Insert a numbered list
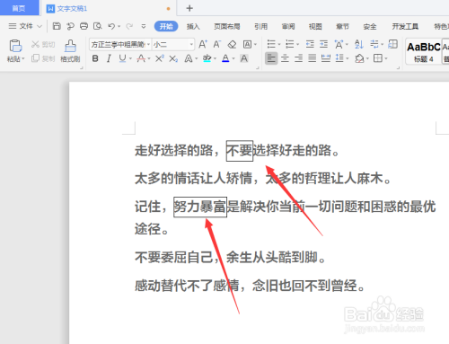Viewport: 449px width, 344px height. click(290, 44)
